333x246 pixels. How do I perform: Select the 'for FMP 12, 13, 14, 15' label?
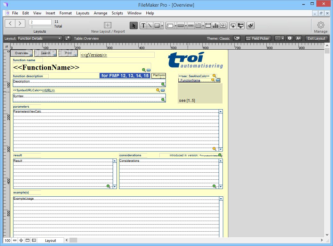click(125, 76)
